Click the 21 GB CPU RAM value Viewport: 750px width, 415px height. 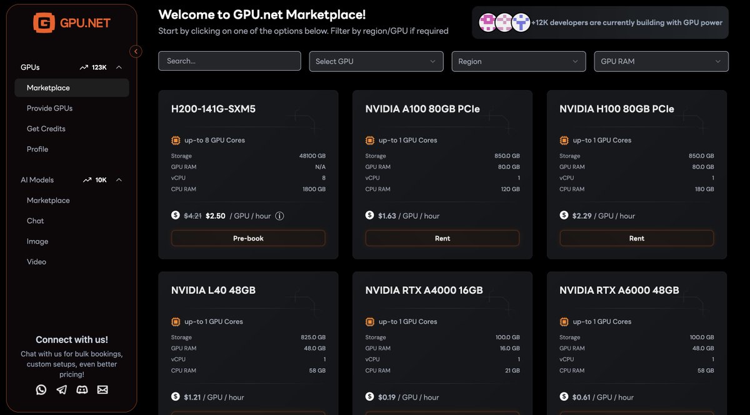coord(512,371)
